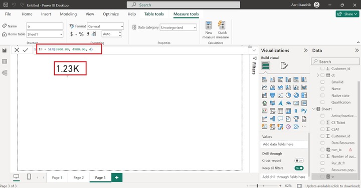Select the scatter chart visual
The image size is (361, 188).
pos(280,95)
